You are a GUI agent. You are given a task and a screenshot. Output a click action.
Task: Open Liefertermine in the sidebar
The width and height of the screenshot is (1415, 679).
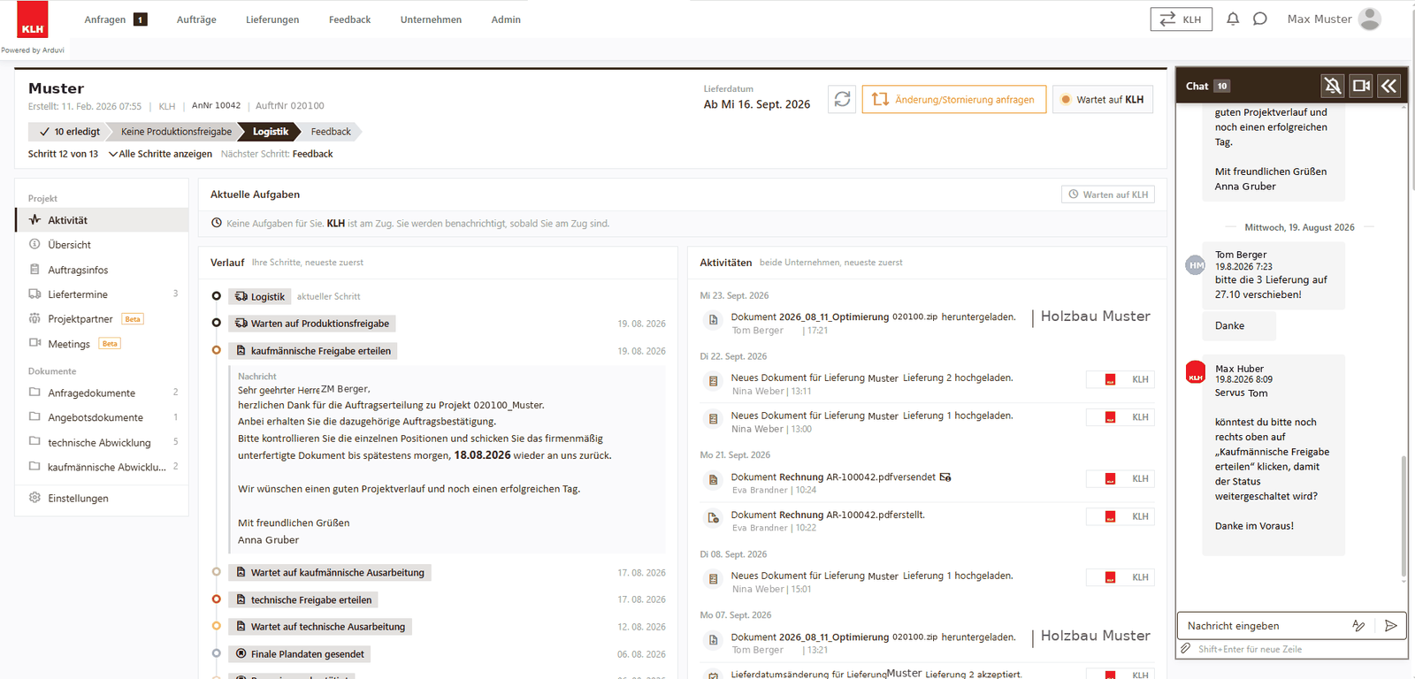(x=102, y=294)
